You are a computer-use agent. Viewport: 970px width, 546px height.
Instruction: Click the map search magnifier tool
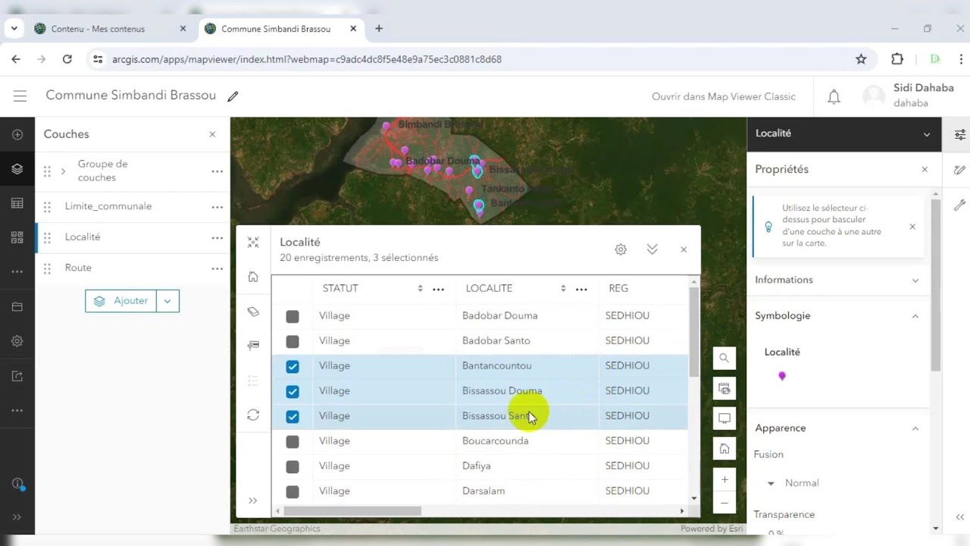[x=724, y=359]
